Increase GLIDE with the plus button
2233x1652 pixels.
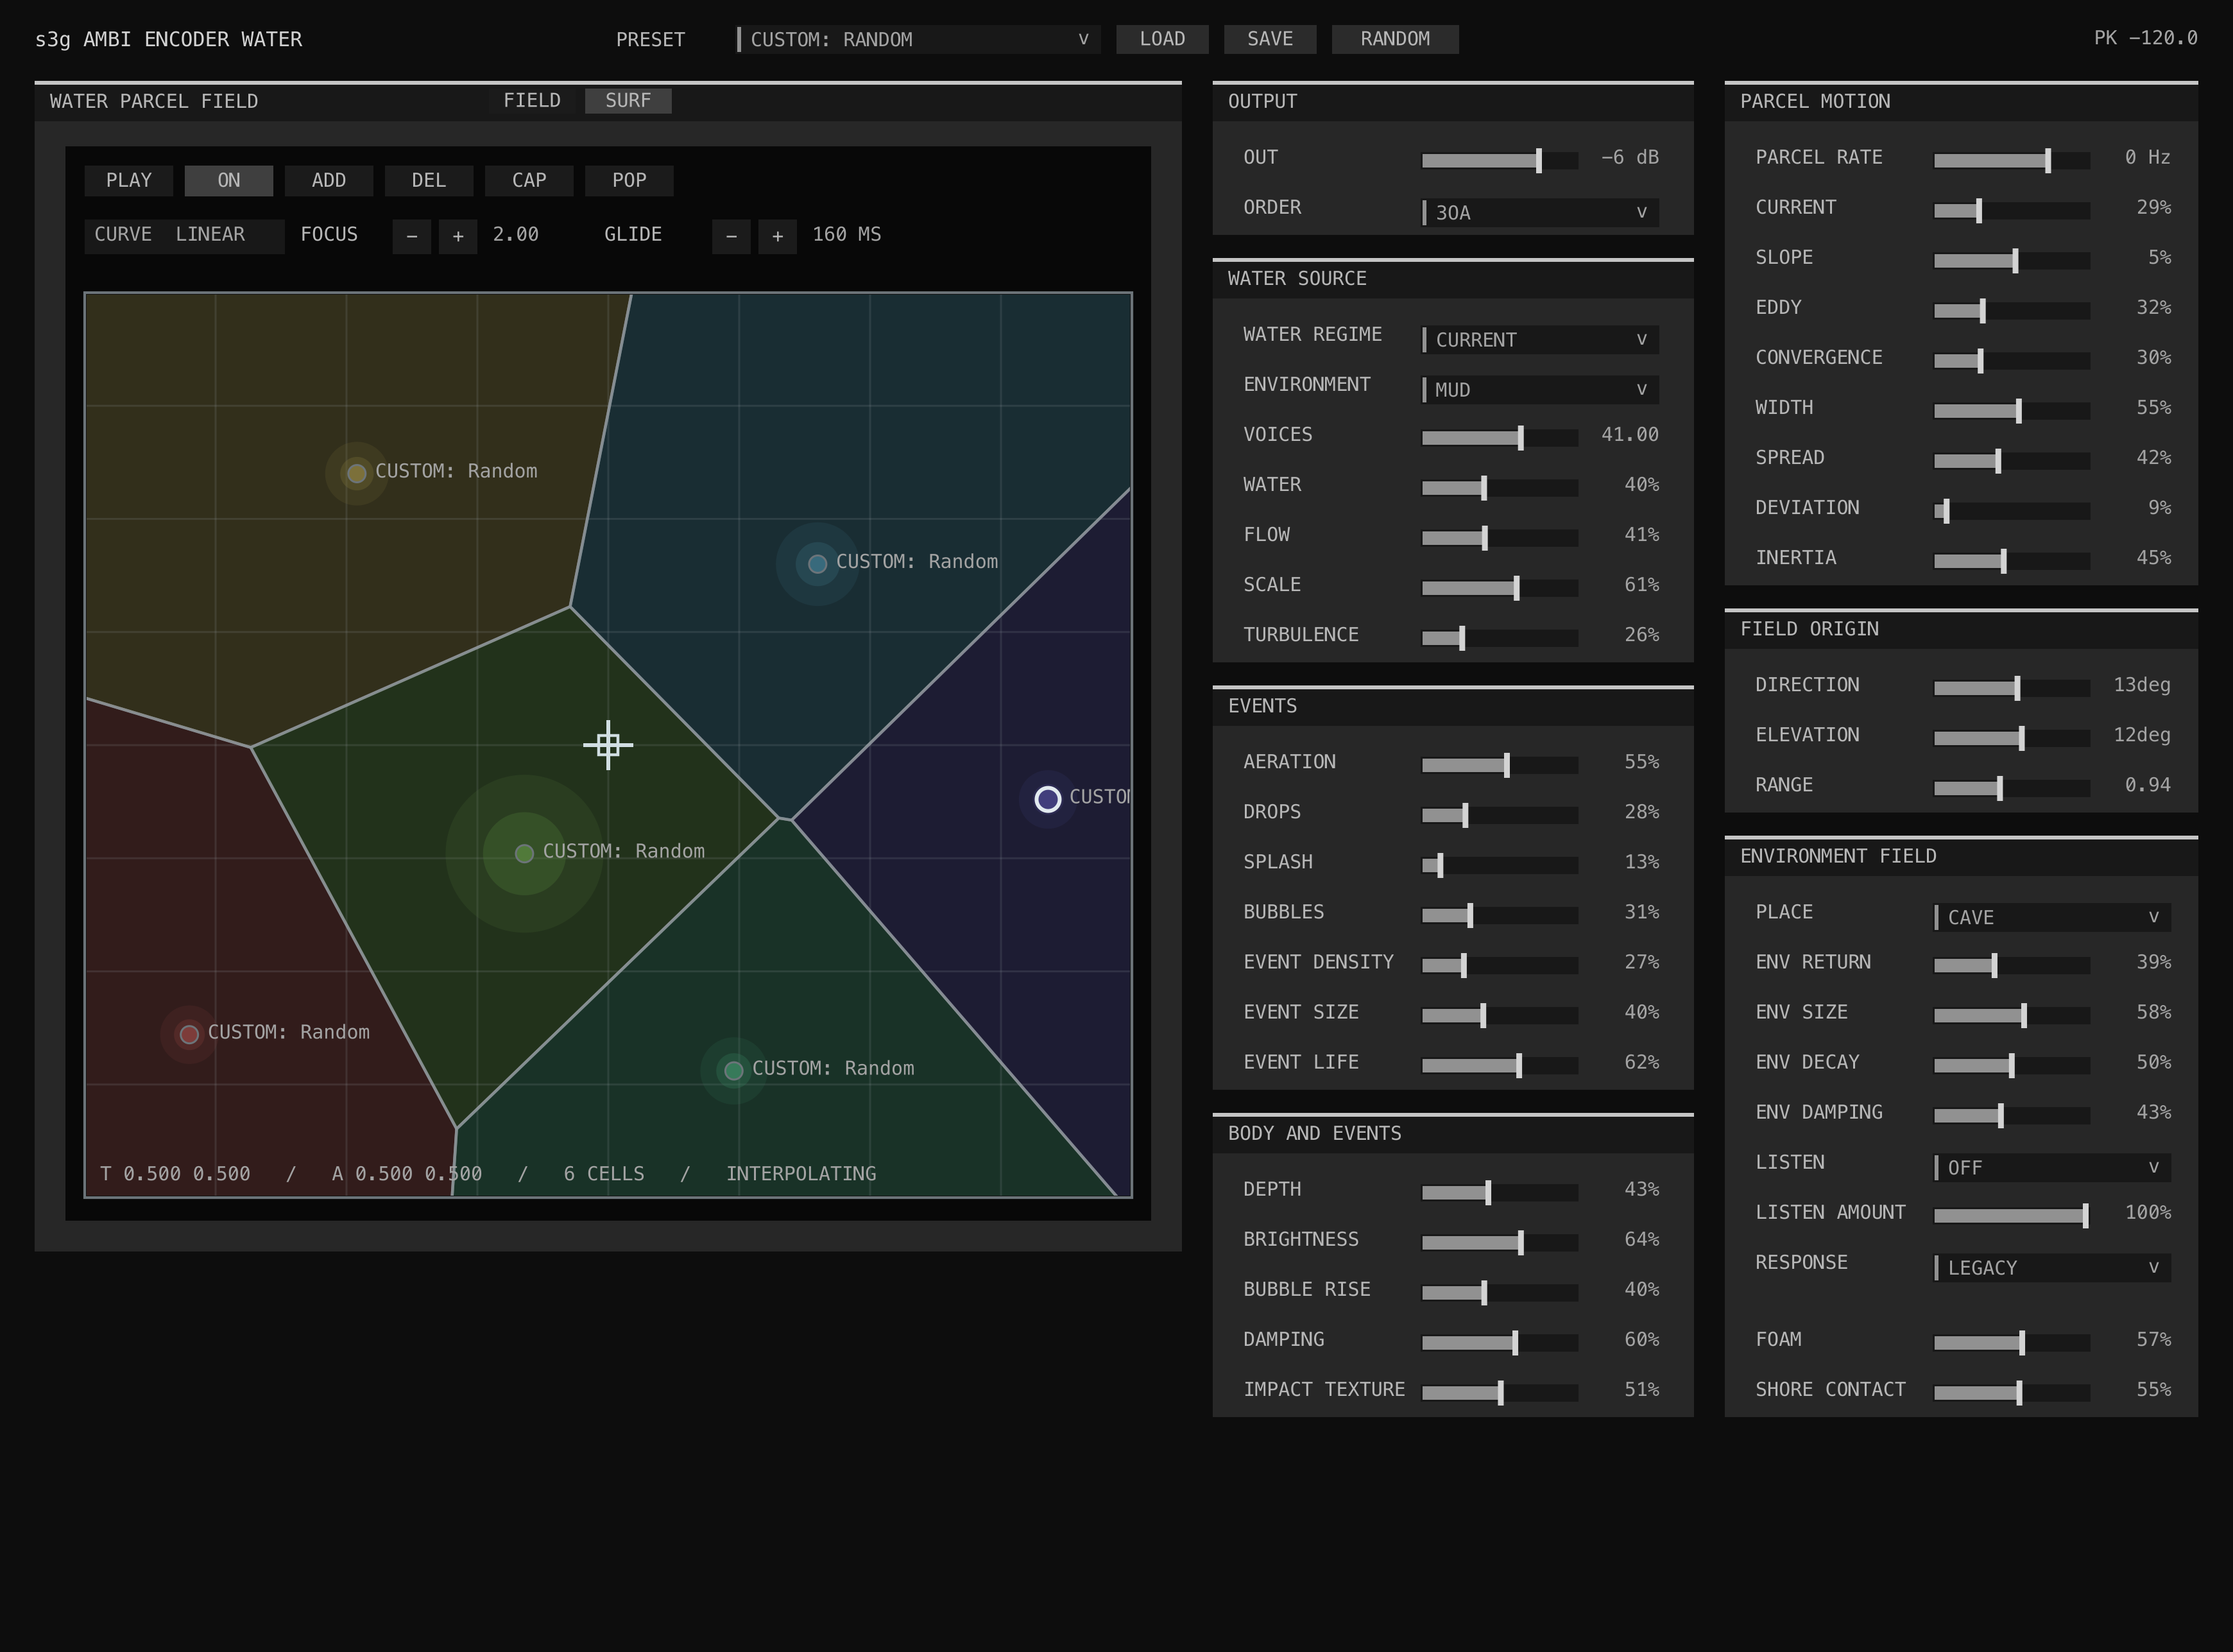[x=778, y=236]
